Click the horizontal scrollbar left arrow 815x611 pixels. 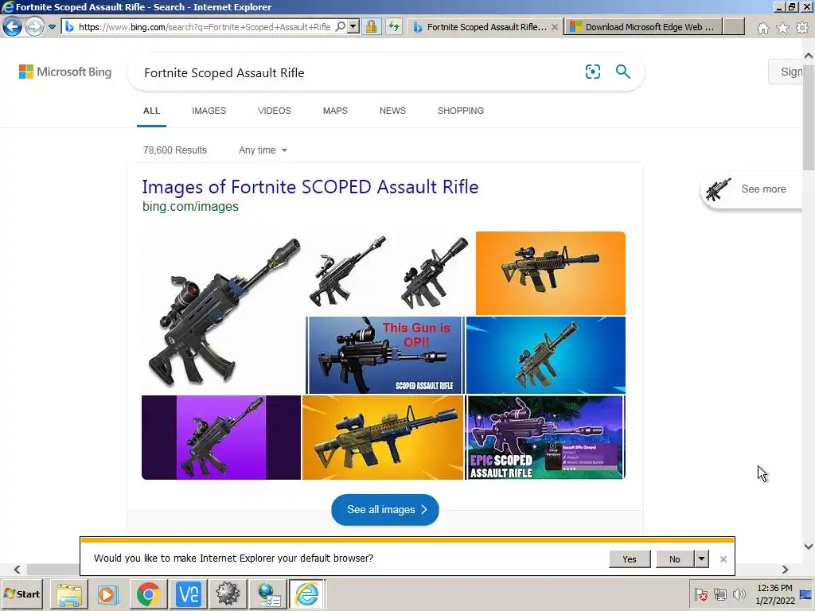click(x=18, y=570)
